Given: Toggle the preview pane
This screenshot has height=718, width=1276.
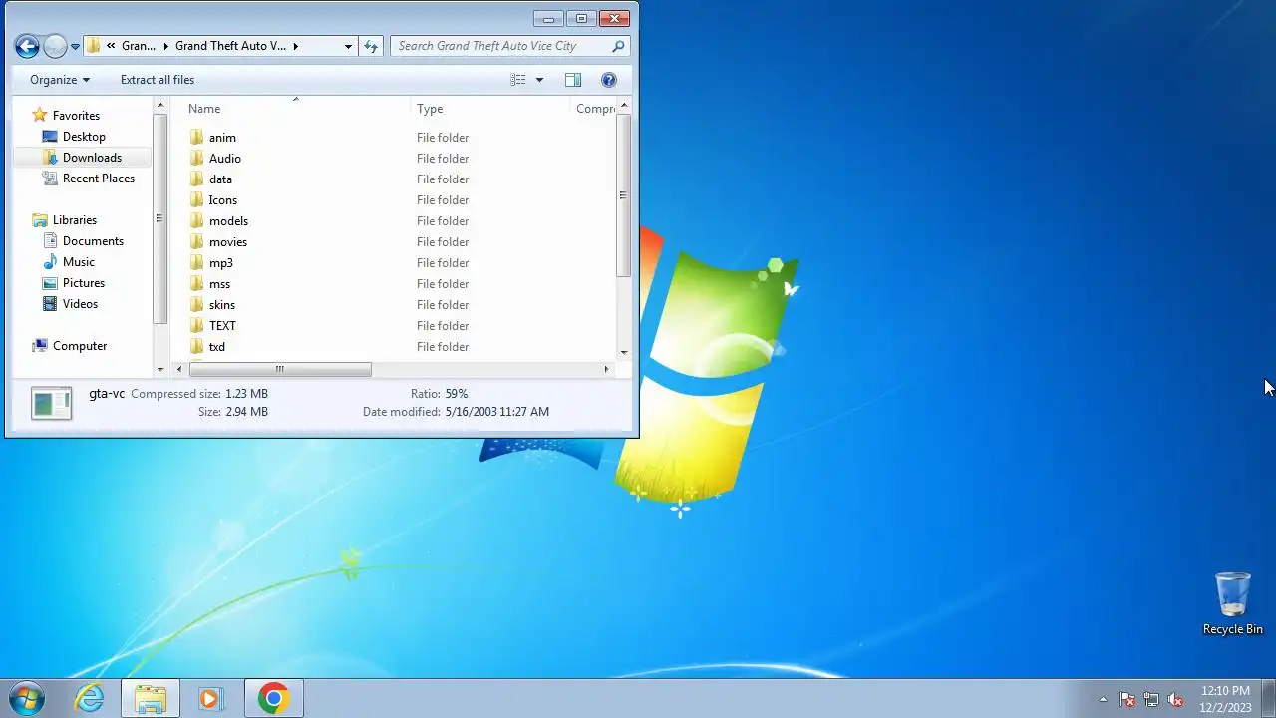Looking at the screenshot, I should 572,80.
